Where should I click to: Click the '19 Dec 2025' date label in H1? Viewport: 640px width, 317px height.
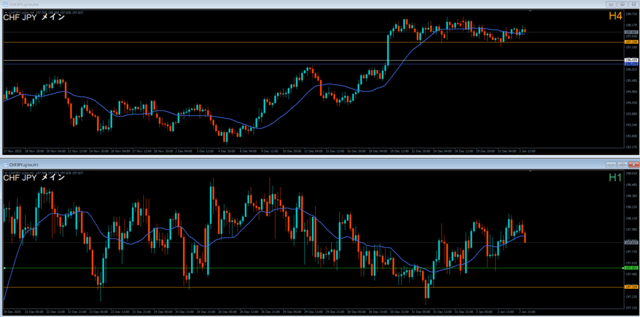tap(12, 311)
